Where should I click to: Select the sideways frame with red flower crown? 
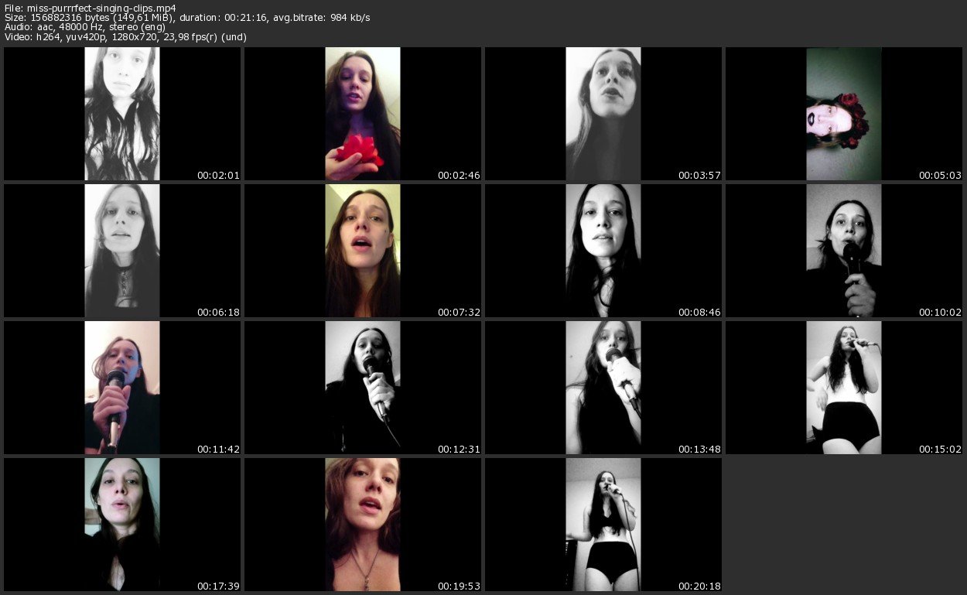[x=843, y=114]
